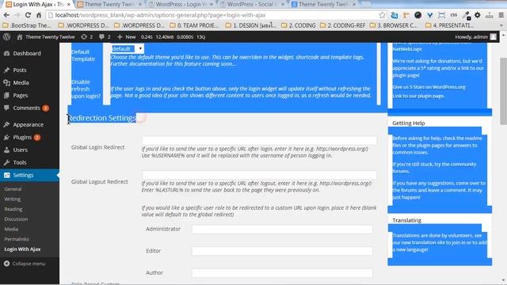The width and height of the screenshot is (507, 285).
Task: Reload the page with the refresh icon
Action: click(28, 15)
